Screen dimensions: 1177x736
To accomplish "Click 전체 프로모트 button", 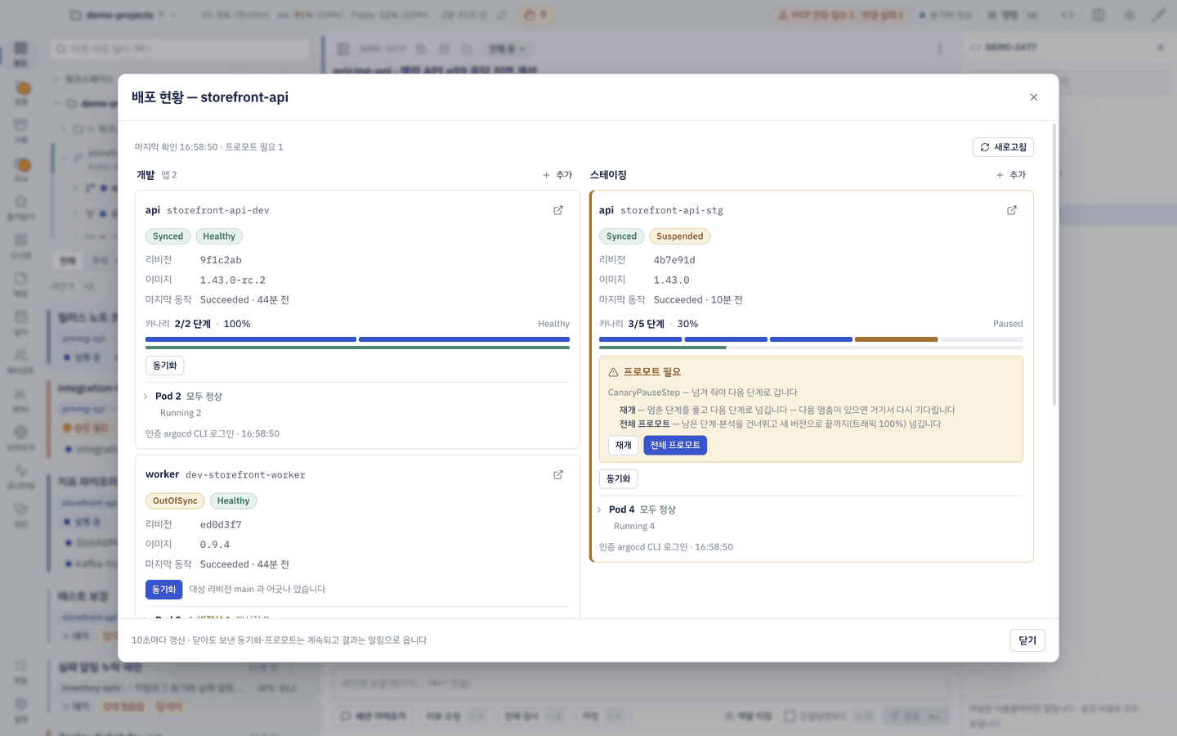I will [675, 445].
